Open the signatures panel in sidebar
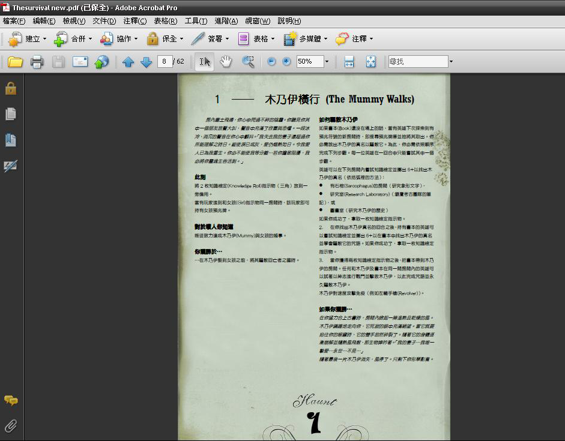 tap(11, 166)
